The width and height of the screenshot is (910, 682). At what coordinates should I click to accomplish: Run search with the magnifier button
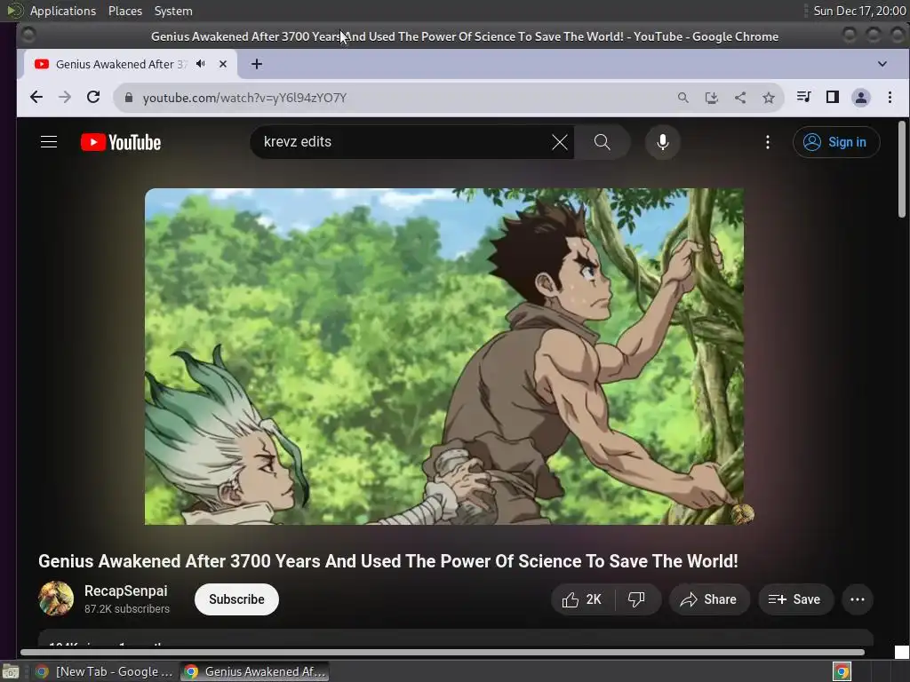click(x=602, y=142)
